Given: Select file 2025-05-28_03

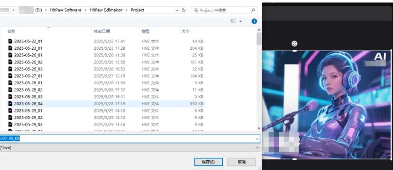Looking at the screenshot, I should (28, 97).
